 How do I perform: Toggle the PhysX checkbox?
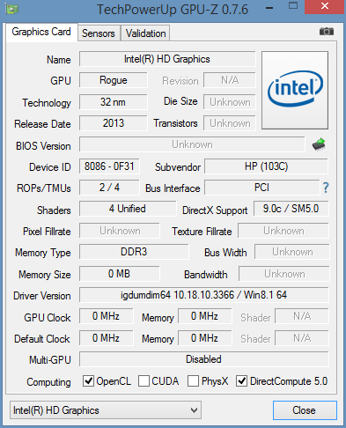(x=194, y=381)
